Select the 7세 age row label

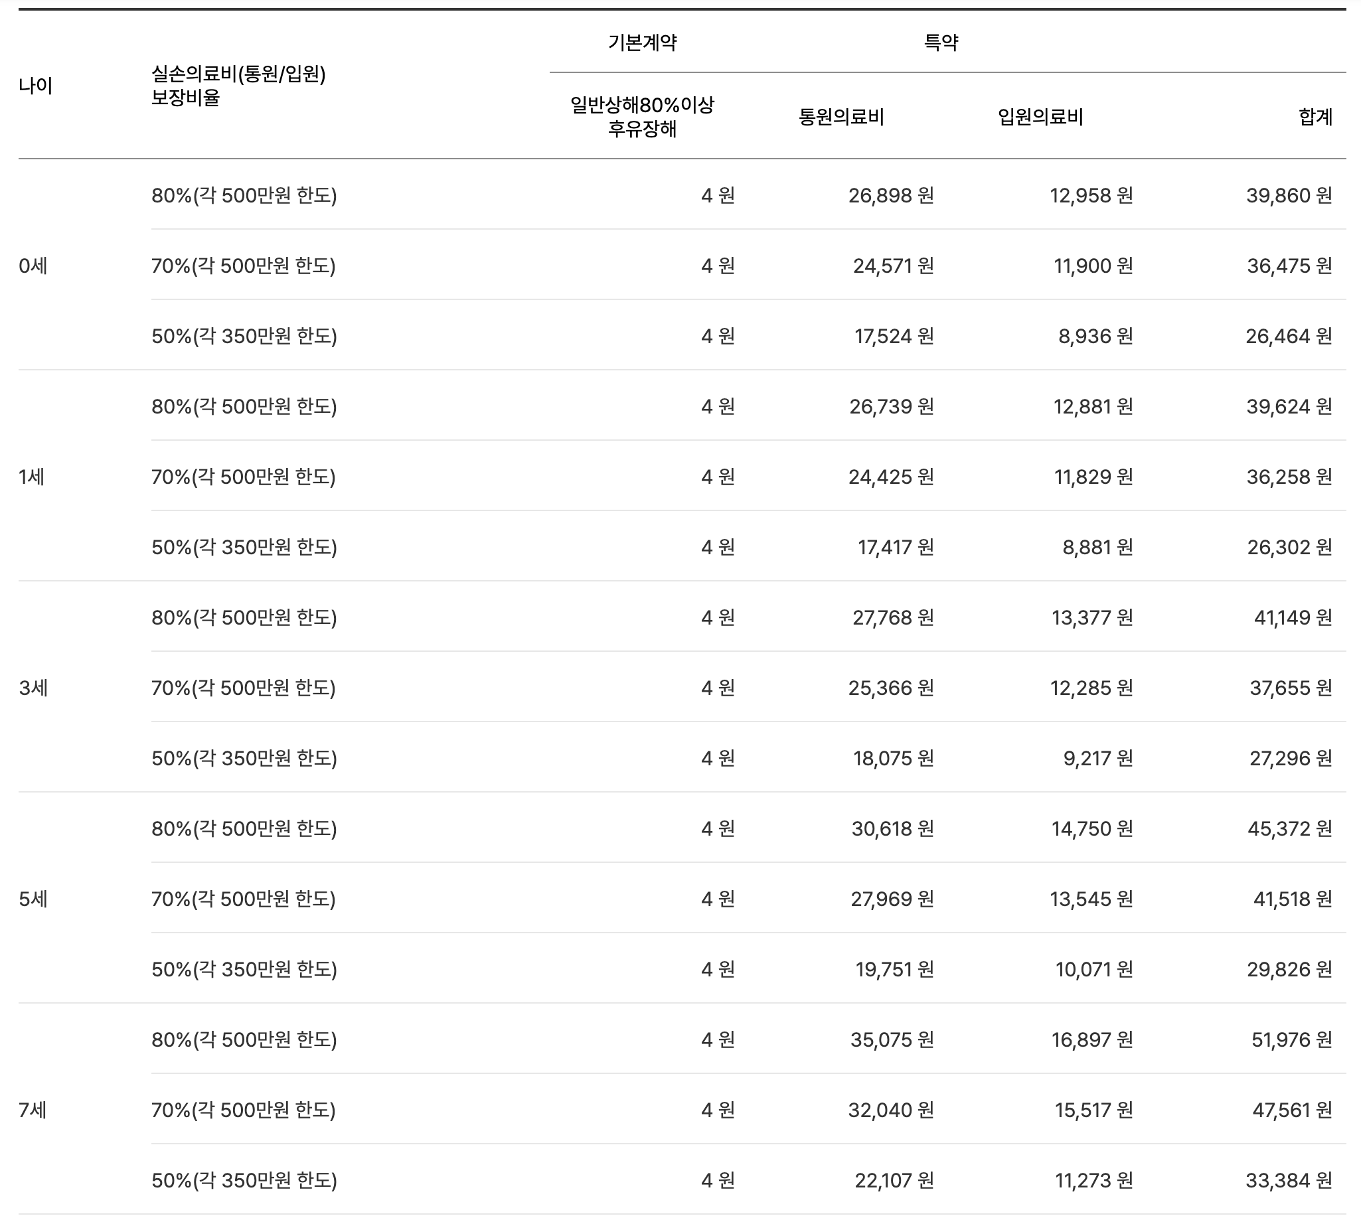[33, 1110]
